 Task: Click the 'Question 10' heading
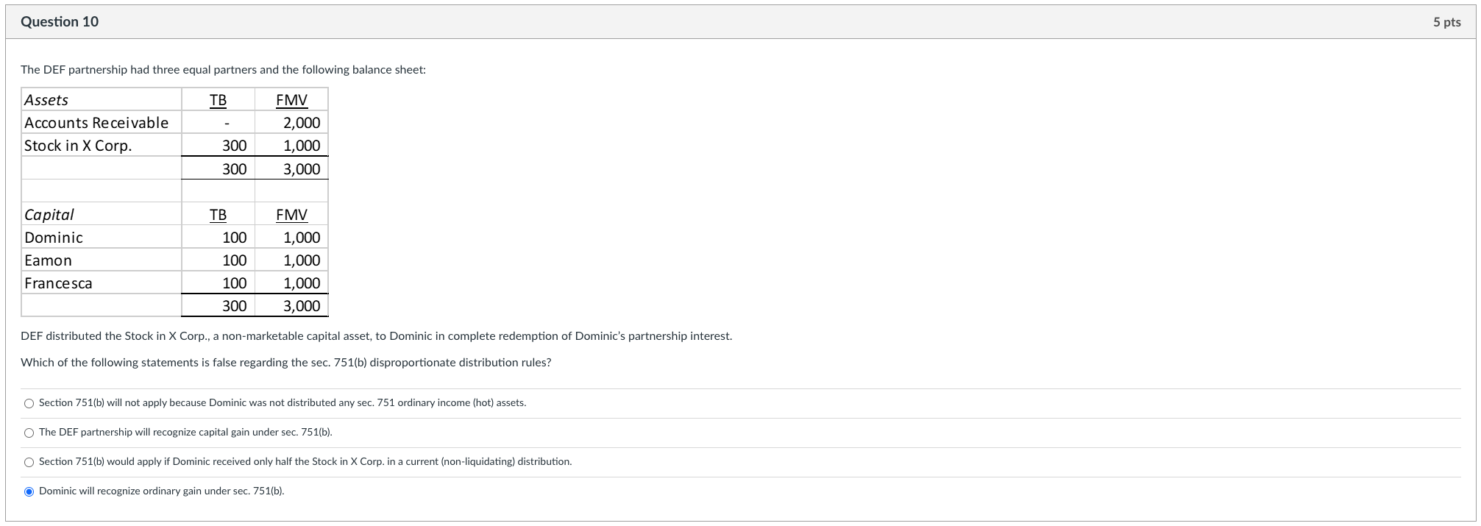60,22
